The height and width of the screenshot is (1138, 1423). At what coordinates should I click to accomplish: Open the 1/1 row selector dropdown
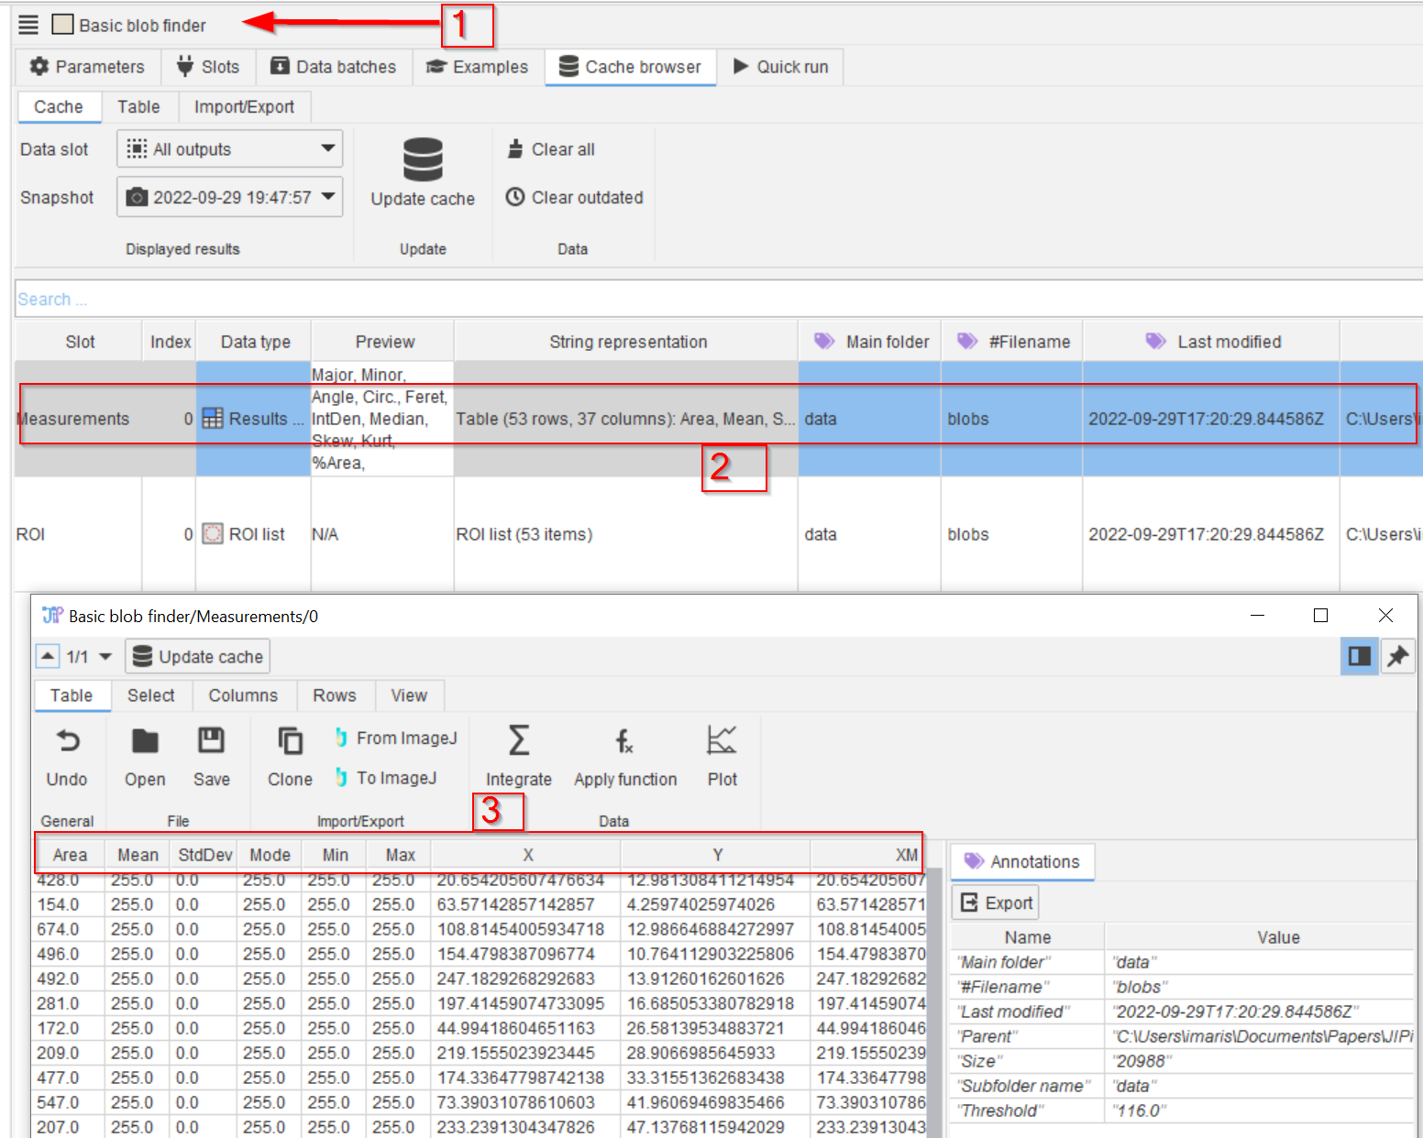(x=105, y=657)
